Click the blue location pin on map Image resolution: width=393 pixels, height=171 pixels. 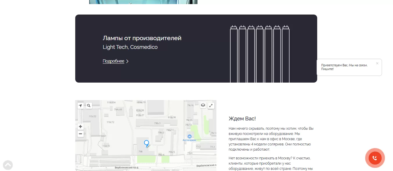click(147, 143)
